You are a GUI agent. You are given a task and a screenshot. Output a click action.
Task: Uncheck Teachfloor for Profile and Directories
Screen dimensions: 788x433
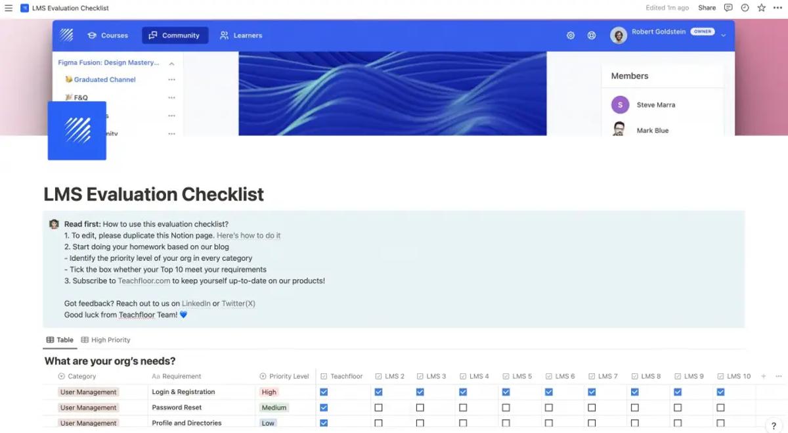324,423
